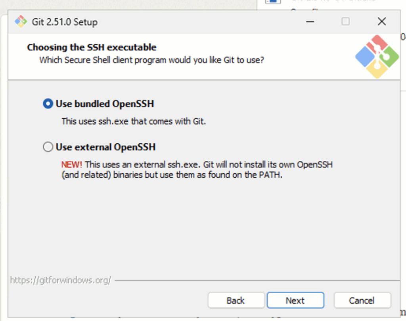Minimize the Git Setup window

click(x=310, y=22)
